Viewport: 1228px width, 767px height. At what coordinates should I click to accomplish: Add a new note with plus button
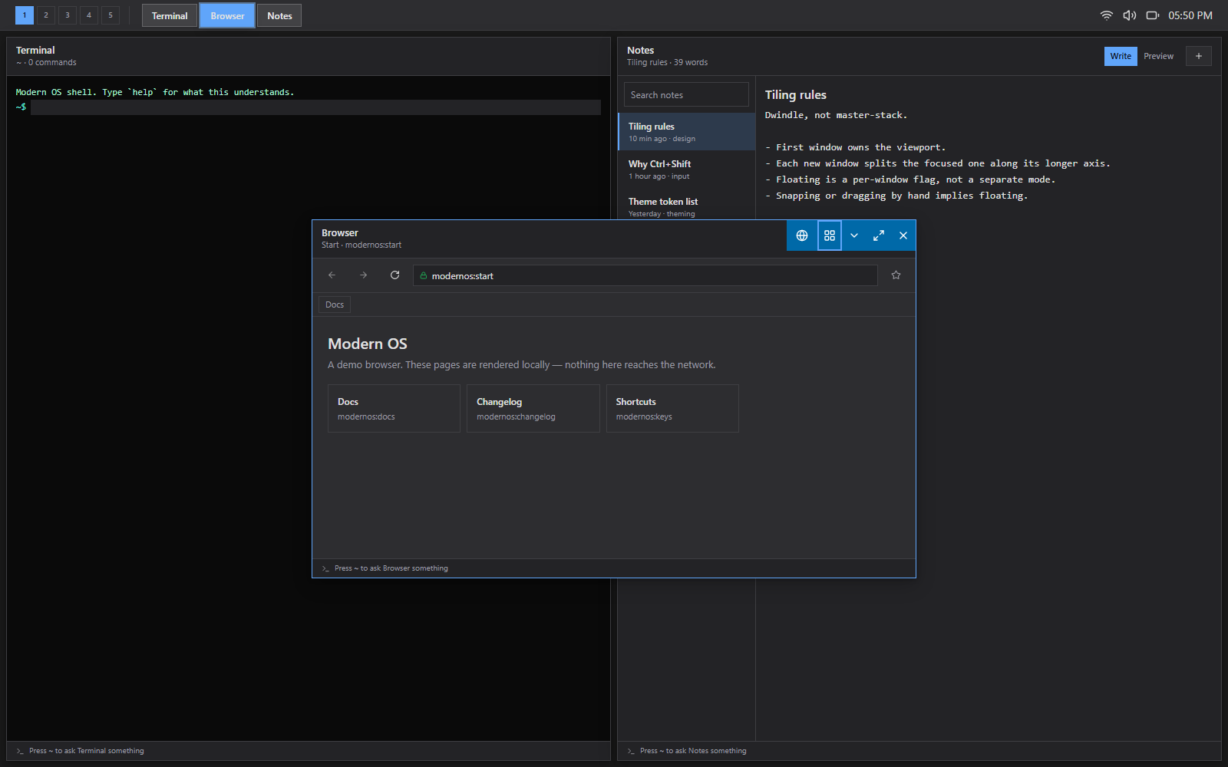point(1199,56)
